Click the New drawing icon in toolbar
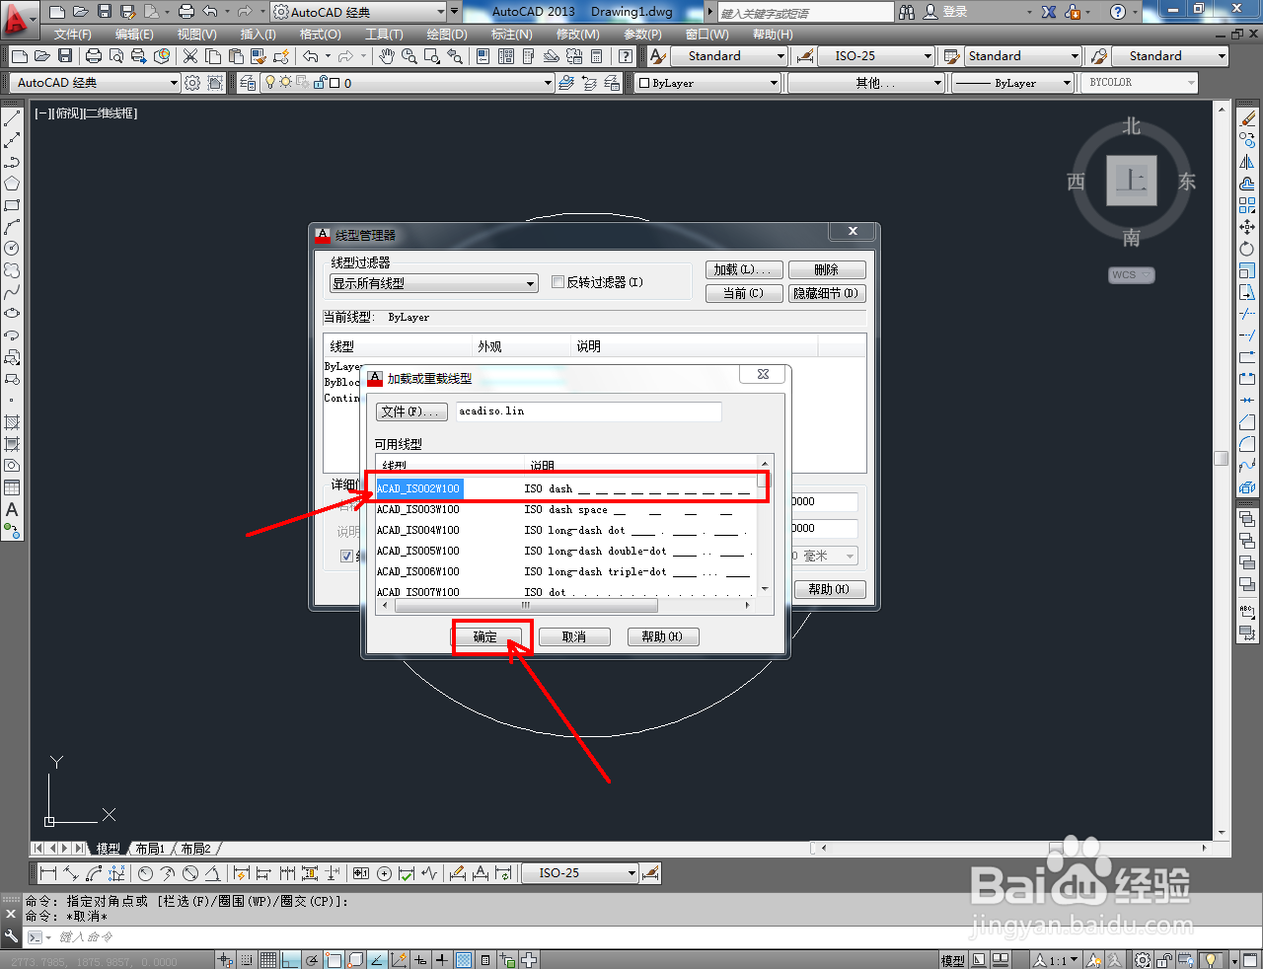This screenshot has height=969, width=1263. [x=19, y=56]
